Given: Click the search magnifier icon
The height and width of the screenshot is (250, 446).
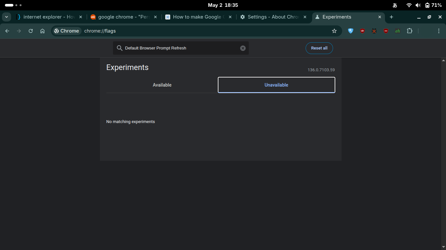Looking at the screenshot, I should (119, 48).
